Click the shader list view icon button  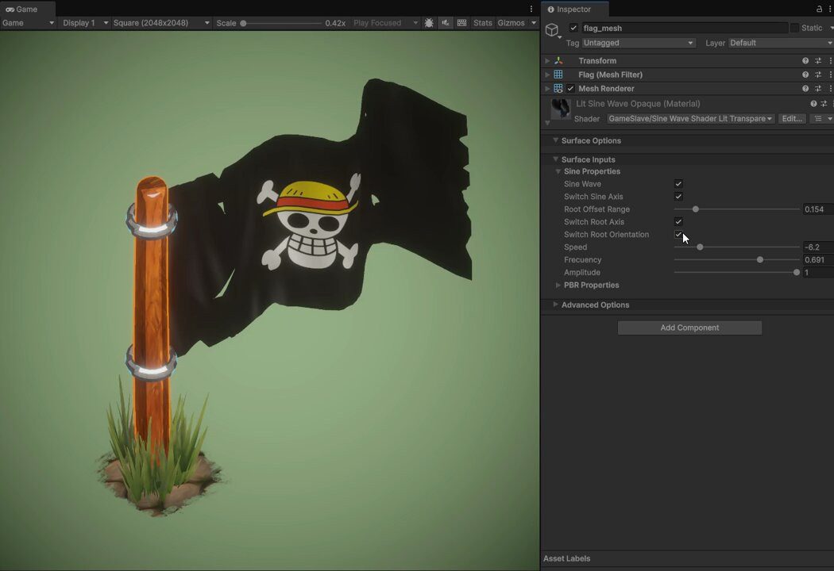(818, 118)
